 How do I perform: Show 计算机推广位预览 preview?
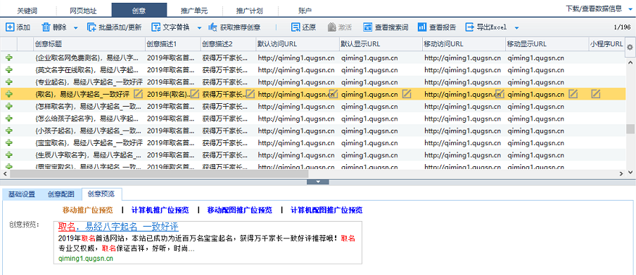pyautogui.click(x=160, y=210)
